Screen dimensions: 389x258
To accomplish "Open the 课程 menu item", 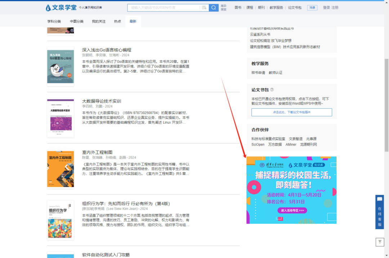I will pyautogui.click(x=250, y=8).
